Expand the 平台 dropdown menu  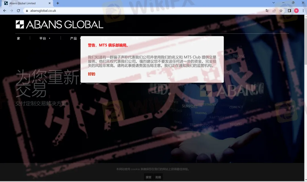click(x=45, y=38)
